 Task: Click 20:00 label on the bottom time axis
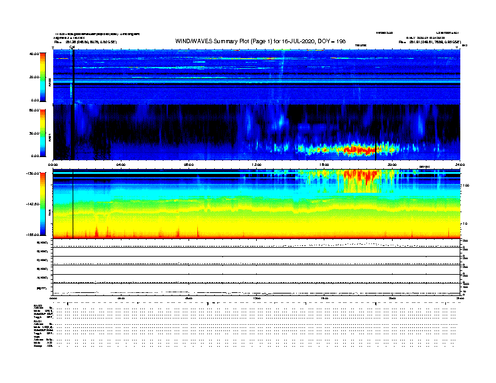(x=392, y=298)
